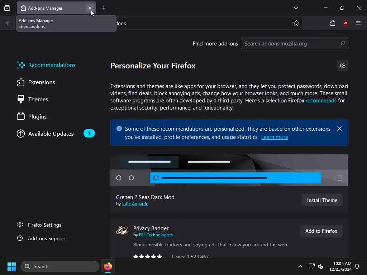The width and height of the screenshot is (367, 275).
Task: Click the muted volume tray icon
Action: [x=321, y=266]
